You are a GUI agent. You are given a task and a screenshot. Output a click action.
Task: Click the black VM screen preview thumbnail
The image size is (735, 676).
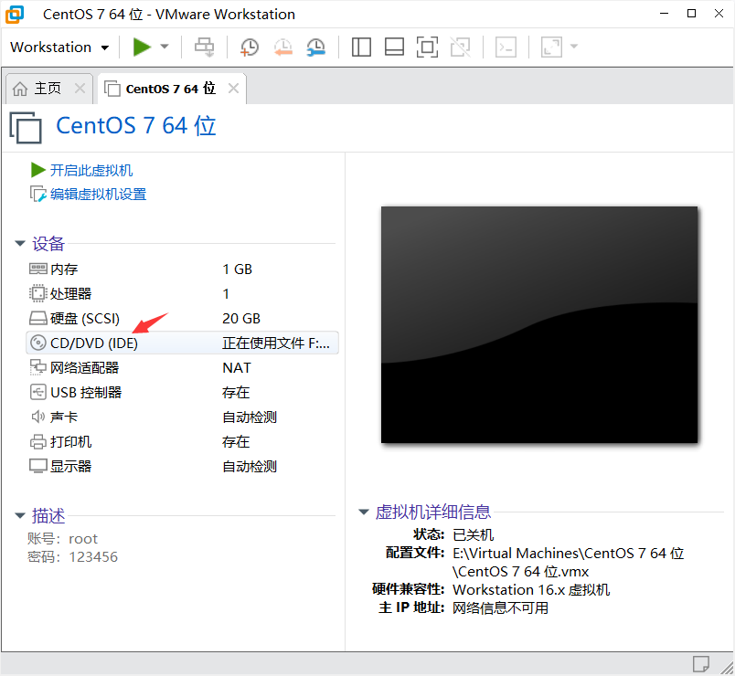[539, 324]
